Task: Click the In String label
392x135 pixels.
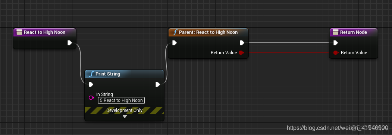Action: (x=104, y=94)
